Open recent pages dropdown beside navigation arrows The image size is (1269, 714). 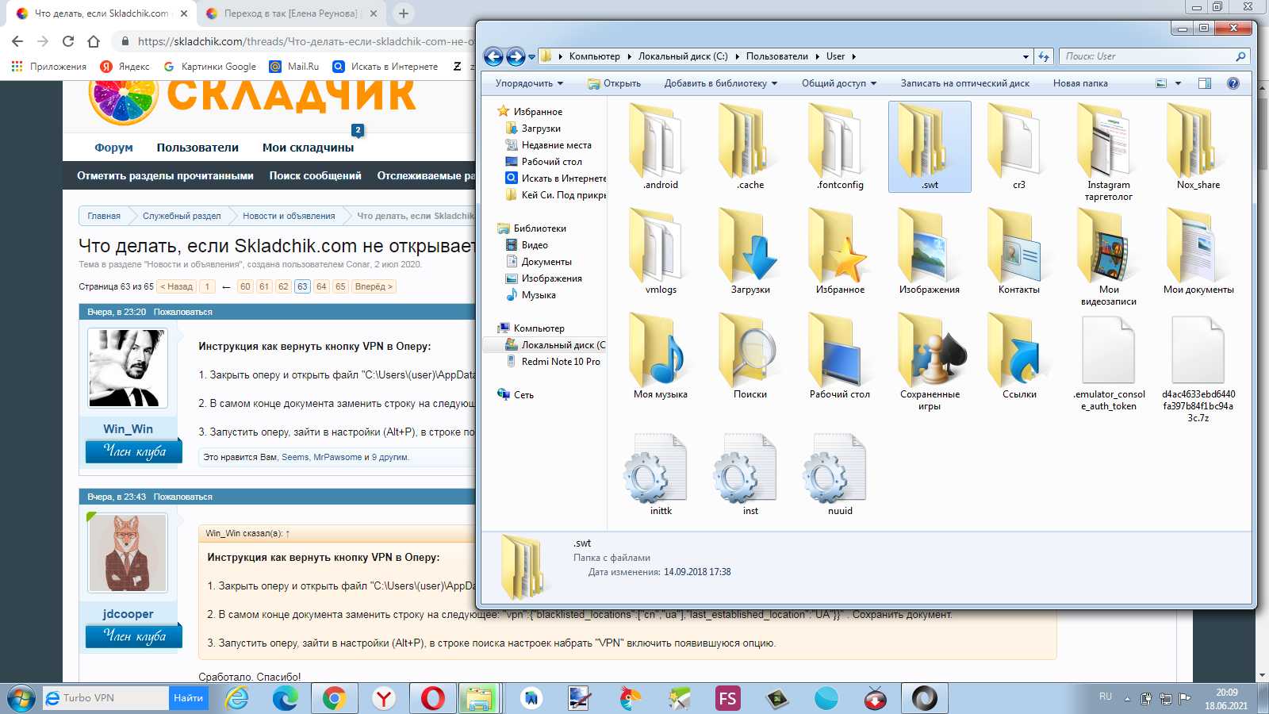tap(531, 57)
